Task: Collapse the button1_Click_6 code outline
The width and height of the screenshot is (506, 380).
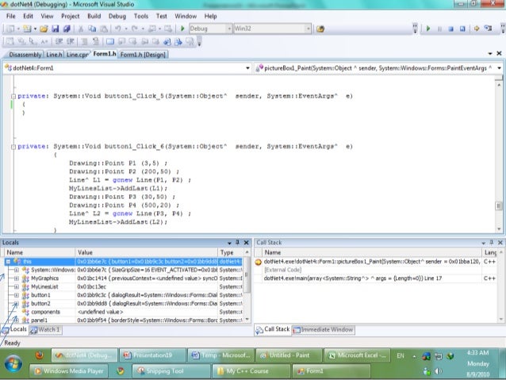Action: point(12,146)
